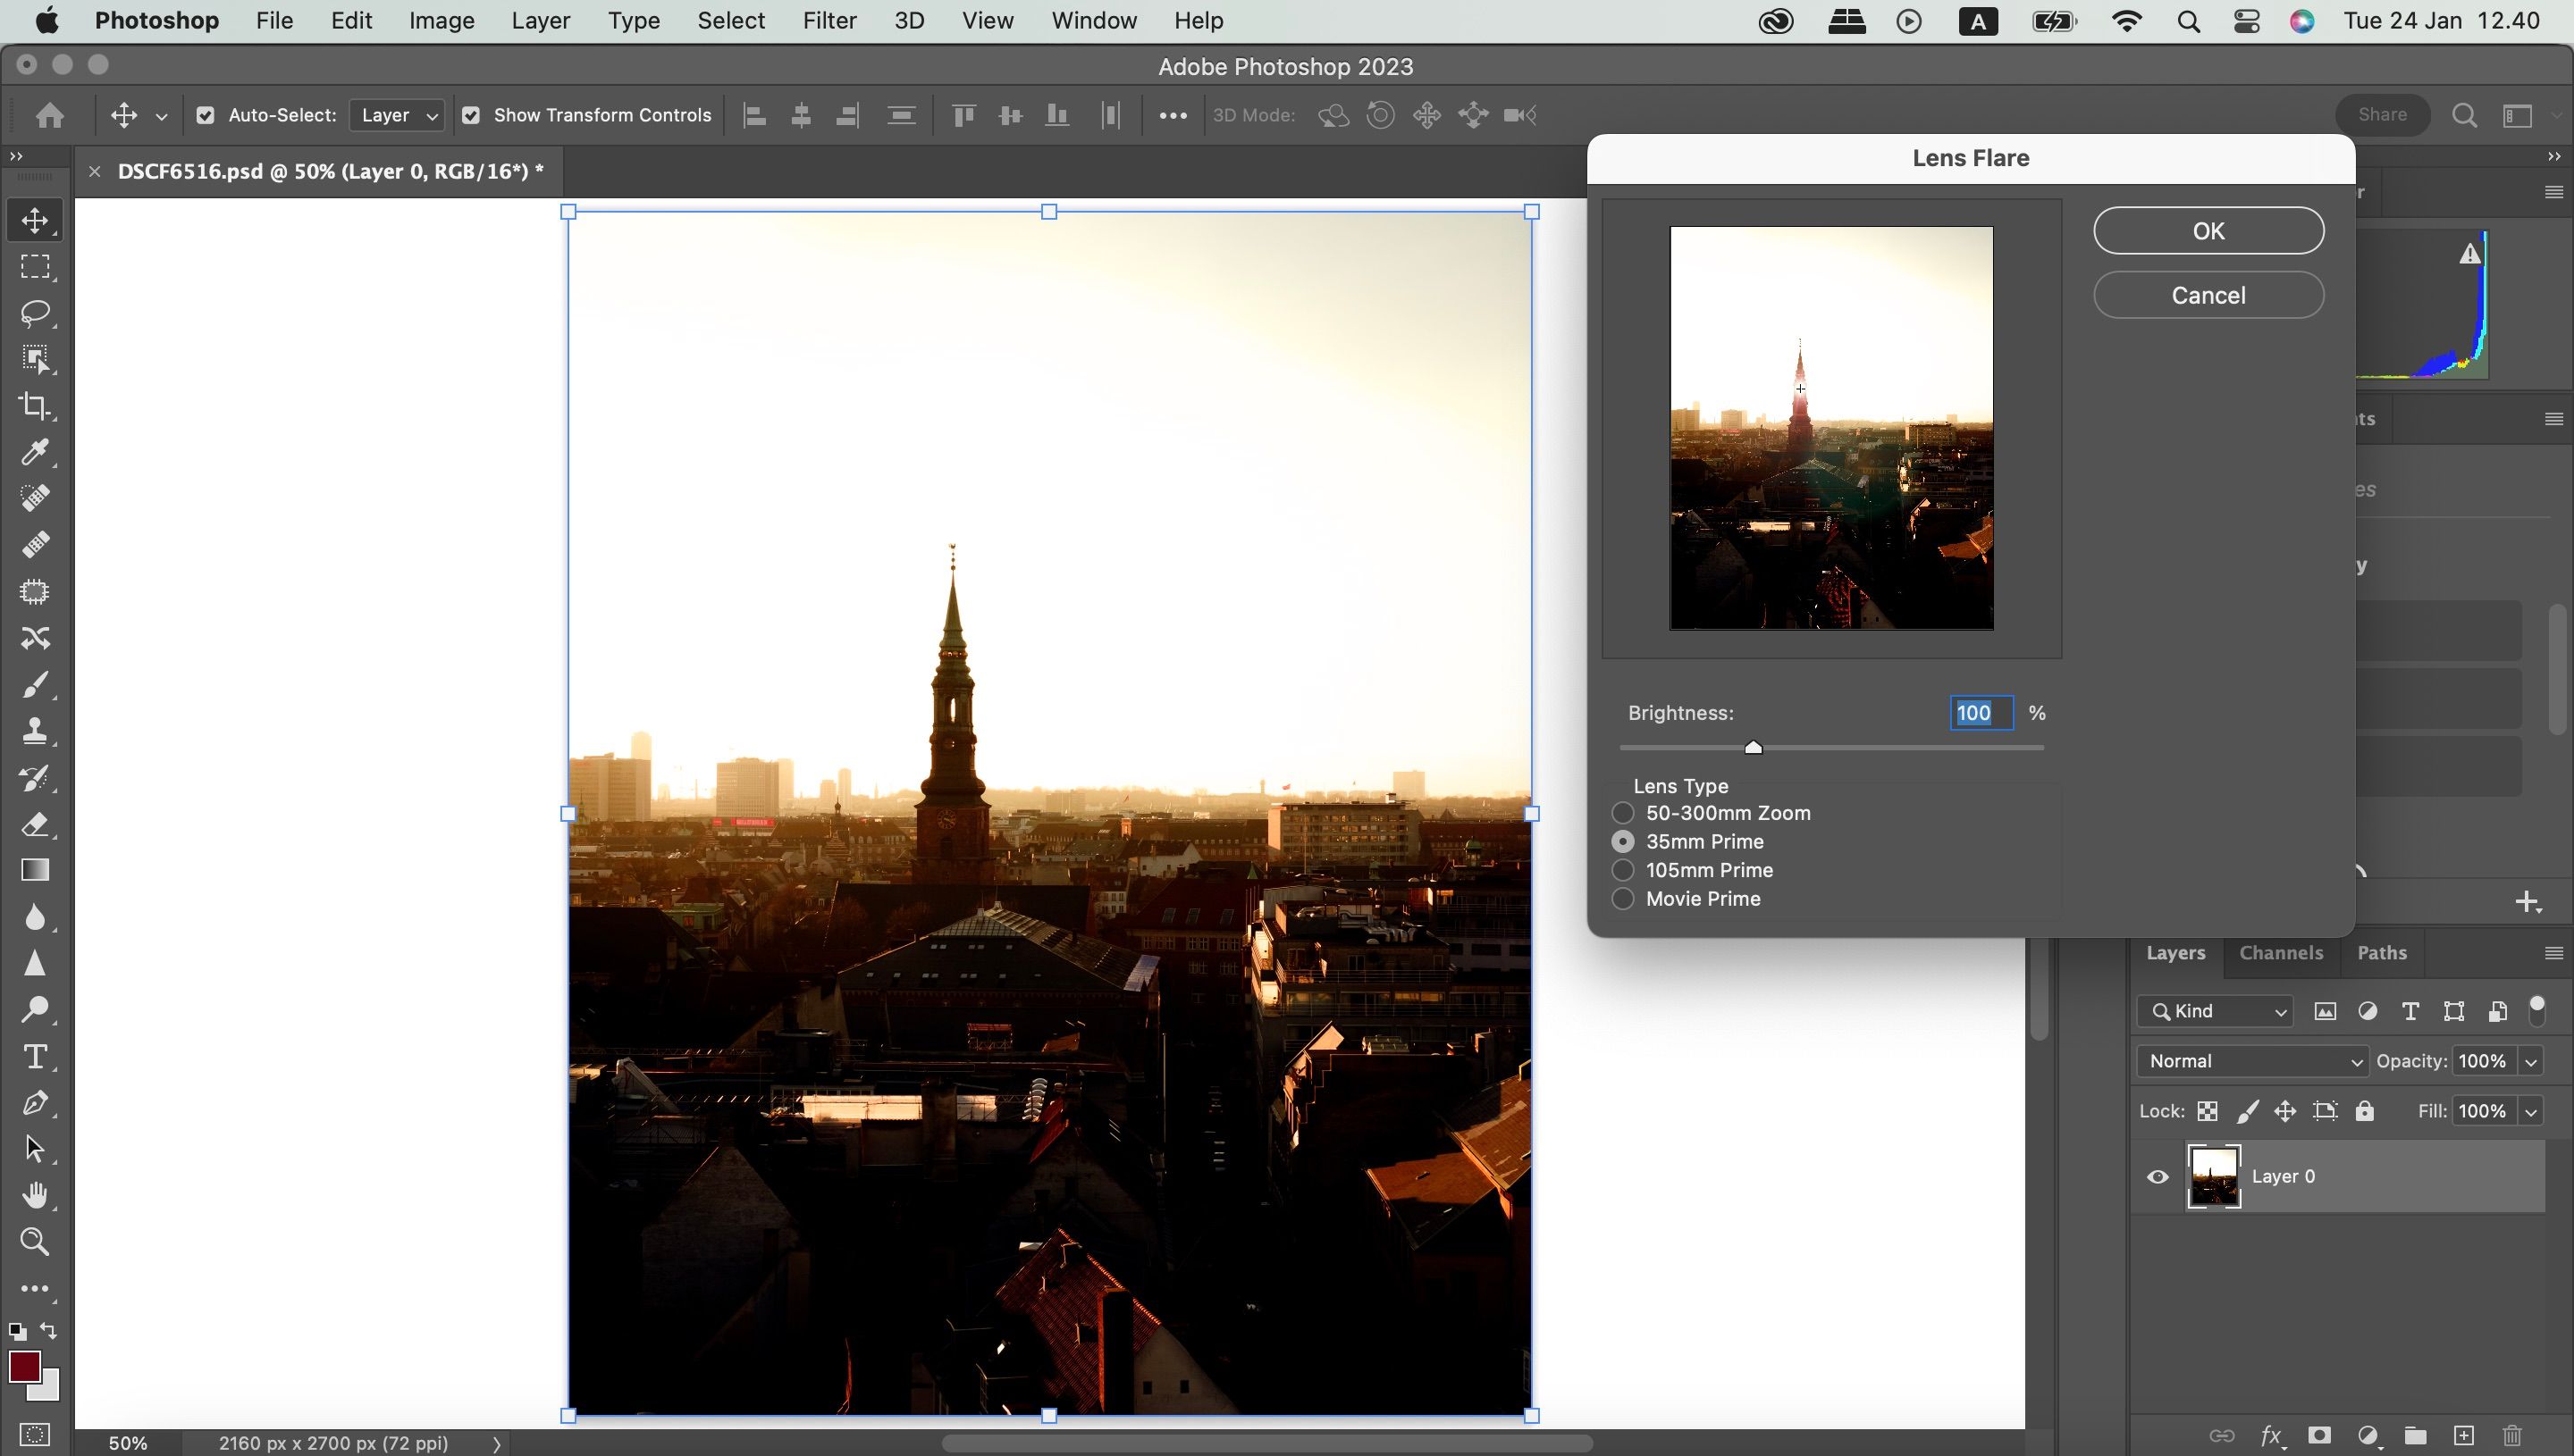The width and height of the screenshot is (2574, 1456).
Task: Select the Crop tool
Action: [x=35, y=405]
